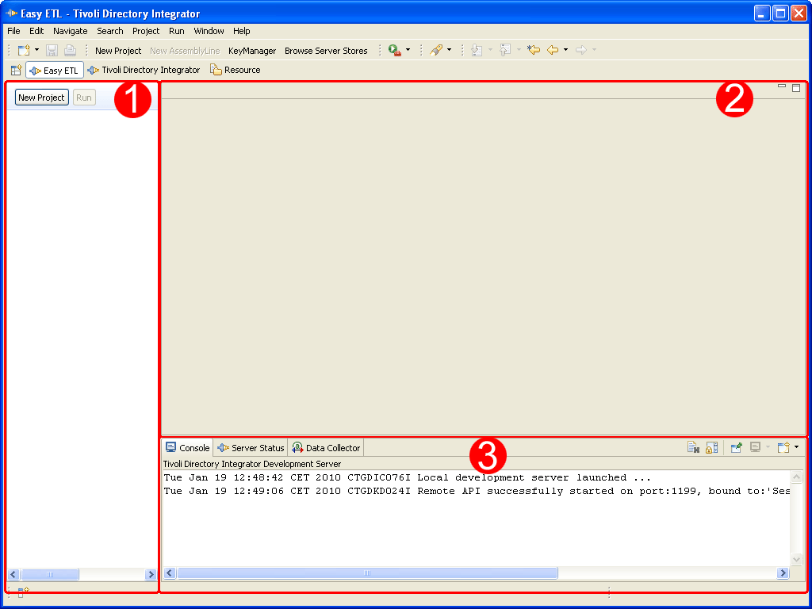Toggle the Pin Console icon
Viewport: 812px width, 609px height.
click(737, 447)
